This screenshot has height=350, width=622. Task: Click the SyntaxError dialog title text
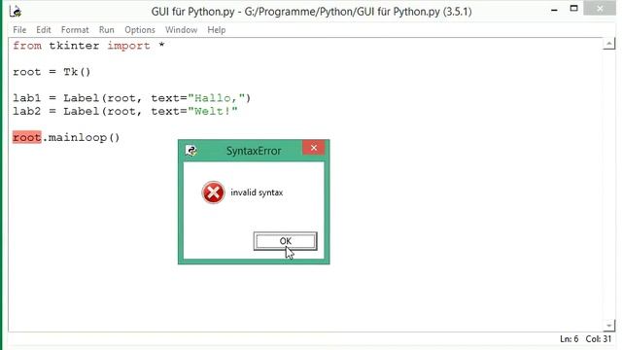pos(254,151)
